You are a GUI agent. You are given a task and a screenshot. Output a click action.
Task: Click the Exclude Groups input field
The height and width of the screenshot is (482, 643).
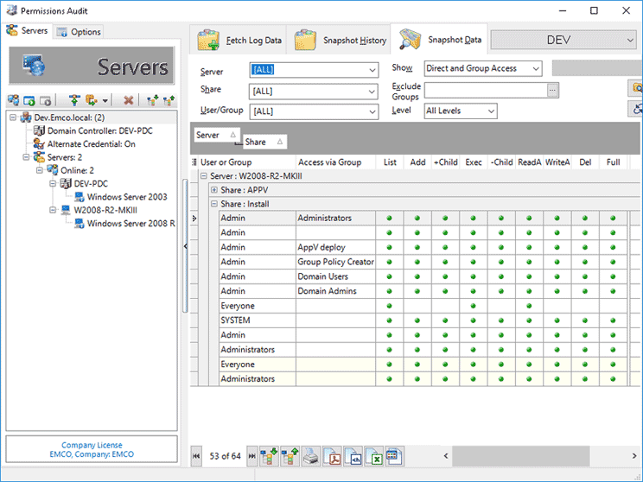tap(484, 89)
